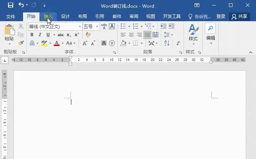
Task: Open font dialog launcher
Action: click(114, 52)
